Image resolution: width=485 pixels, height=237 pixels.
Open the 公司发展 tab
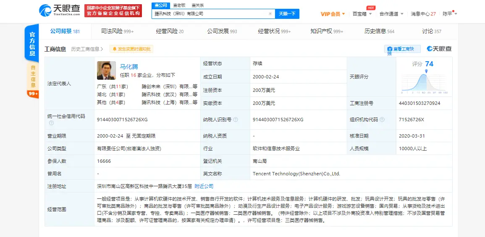click(x=222, y=31)
